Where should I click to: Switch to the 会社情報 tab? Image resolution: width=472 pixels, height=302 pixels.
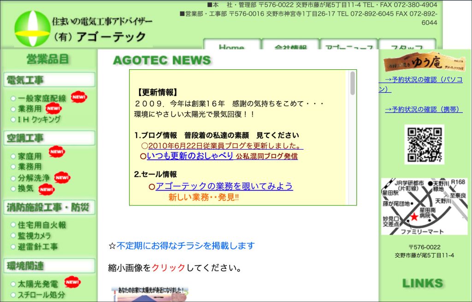tap(290, 46)
